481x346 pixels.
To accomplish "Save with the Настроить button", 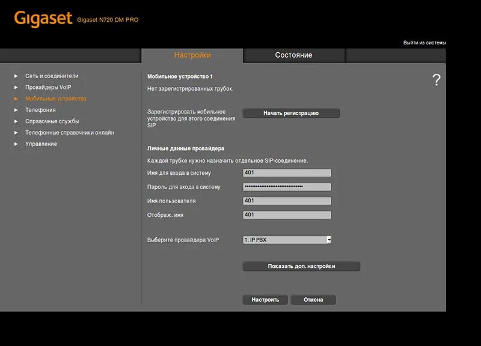I will click(265, 300).
